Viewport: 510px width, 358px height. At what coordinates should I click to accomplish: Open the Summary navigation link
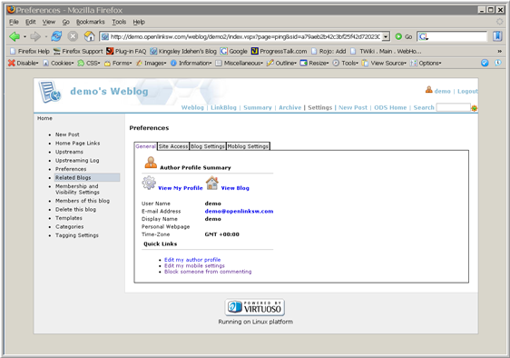click(x=258, y=107)
